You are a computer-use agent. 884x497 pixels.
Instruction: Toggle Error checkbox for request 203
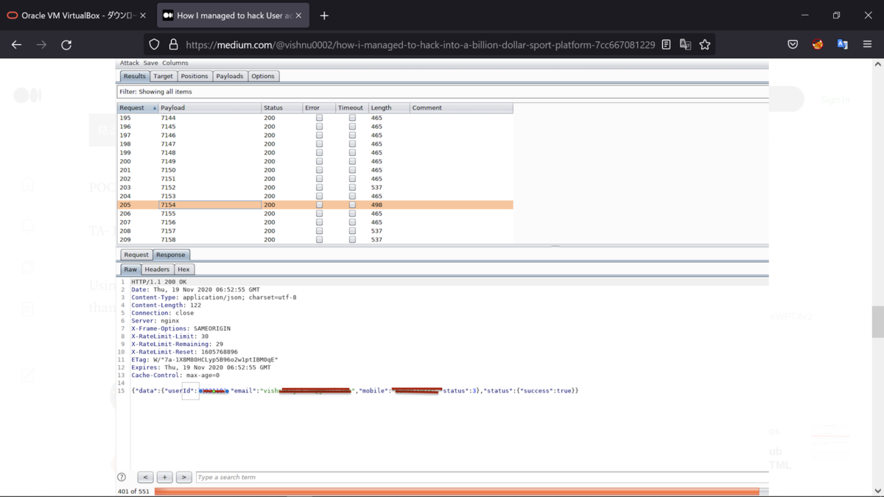pyautogui.click(x=319, y=187)
